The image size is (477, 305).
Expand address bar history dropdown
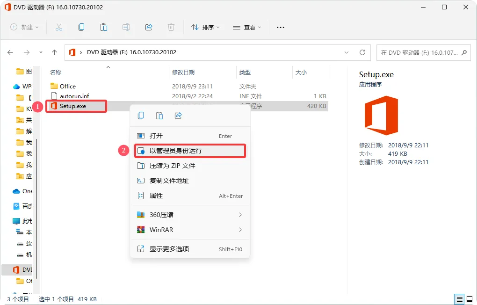(347, 52)
